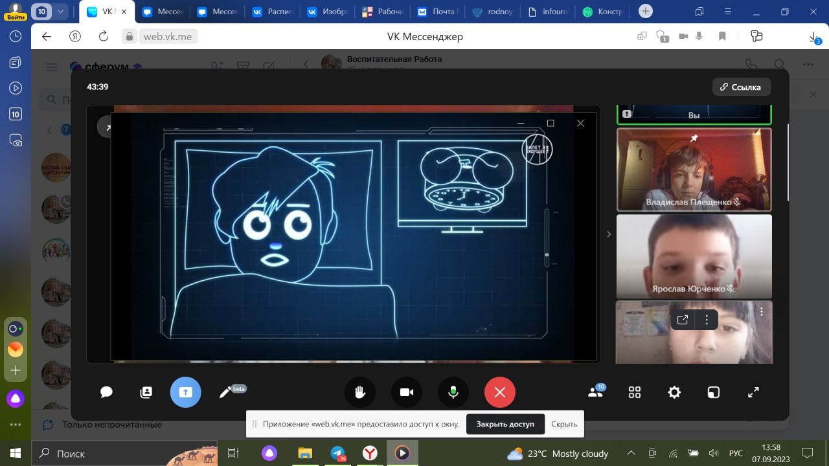Screen dimensions: 829x466
Task: Open browser history from the sidebar clock
Action: [16, 37]
